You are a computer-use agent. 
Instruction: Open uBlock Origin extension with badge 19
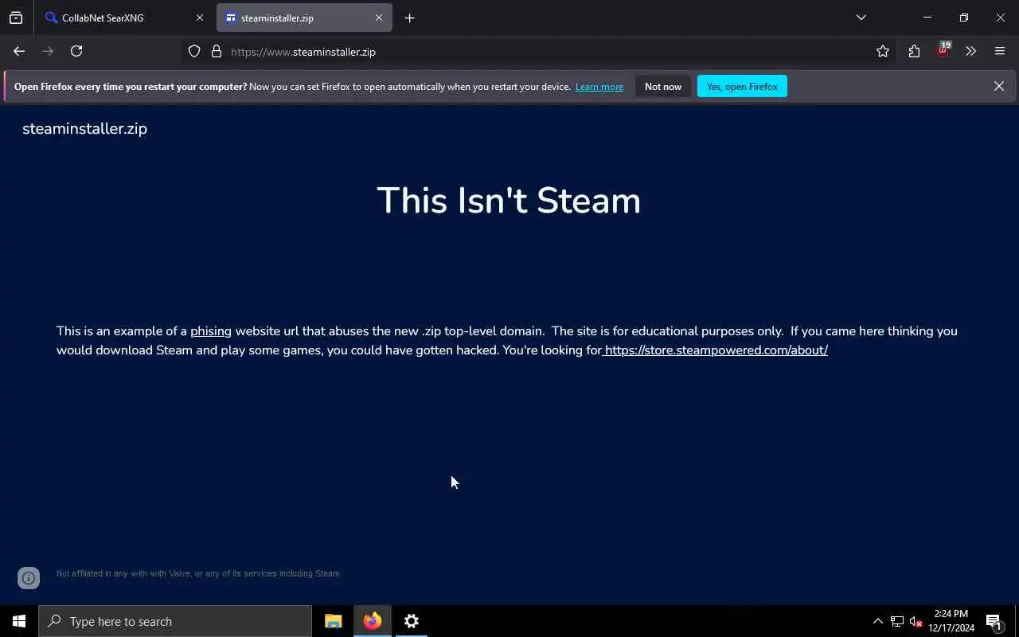(x=943, y=51)
